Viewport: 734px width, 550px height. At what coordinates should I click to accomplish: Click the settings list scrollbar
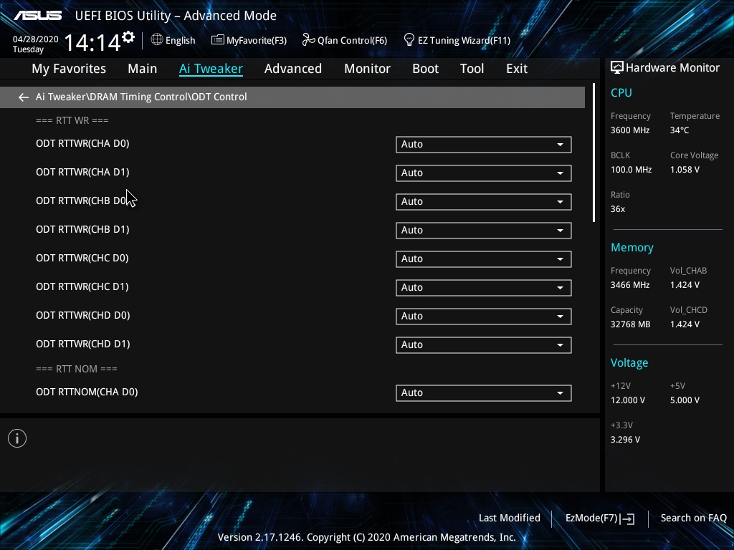pos(594,153)
